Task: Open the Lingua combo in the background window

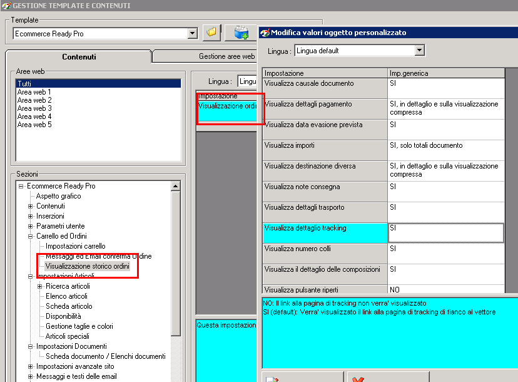Action: (x=247, y=81)
